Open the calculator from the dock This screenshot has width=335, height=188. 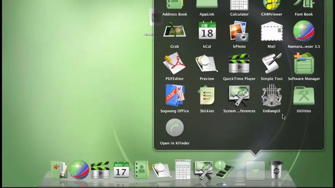click(x=183, y=169)
